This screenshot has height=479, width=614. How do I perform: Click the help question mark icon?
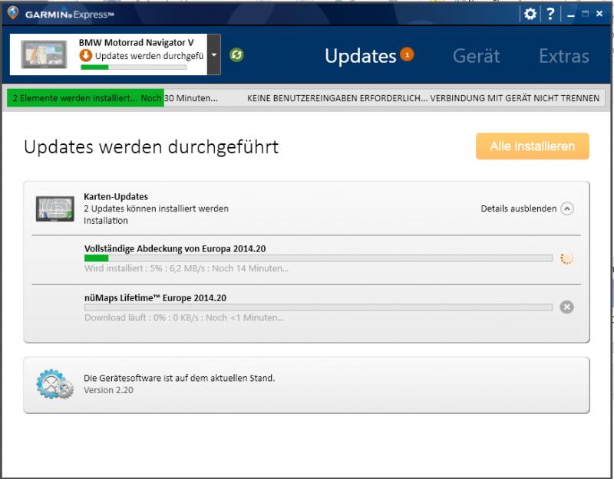tap(550, 14)
